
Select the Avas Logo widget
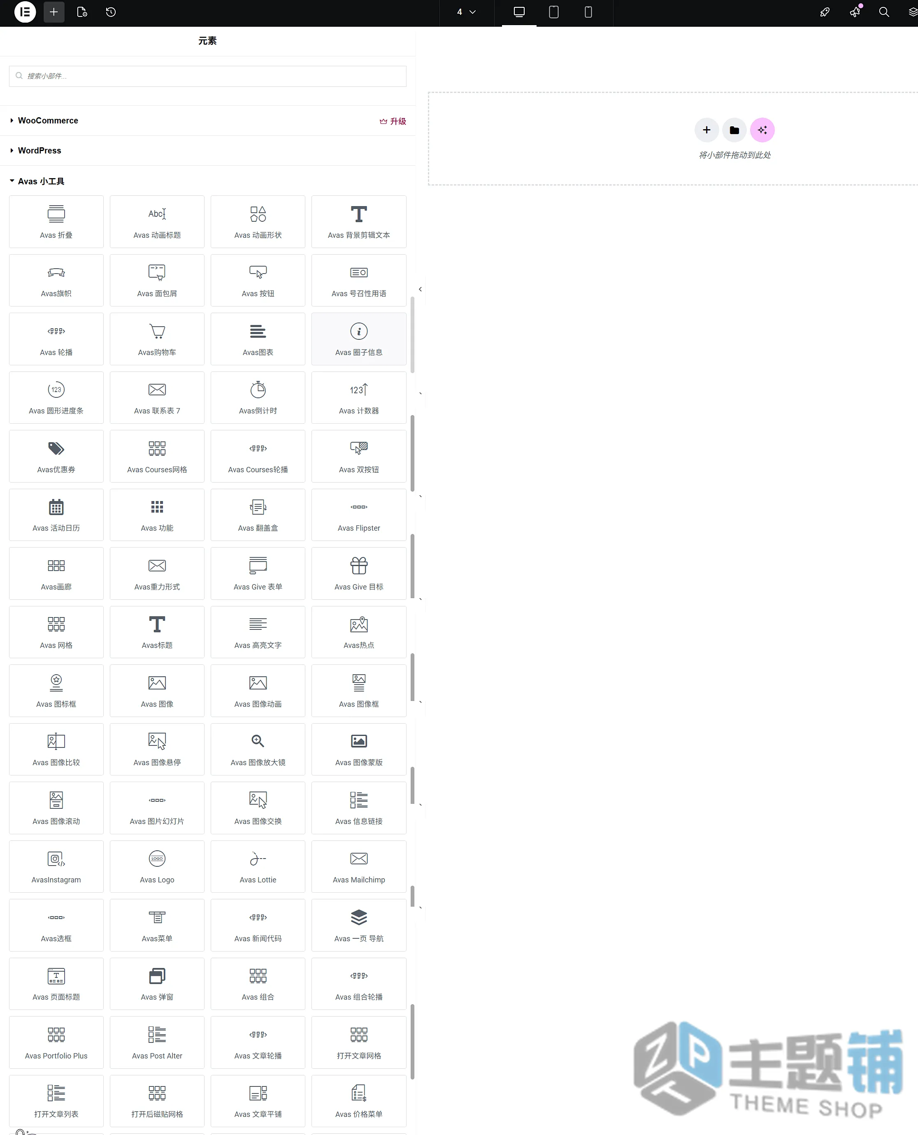pyautogui.click(x=157, y=866)
